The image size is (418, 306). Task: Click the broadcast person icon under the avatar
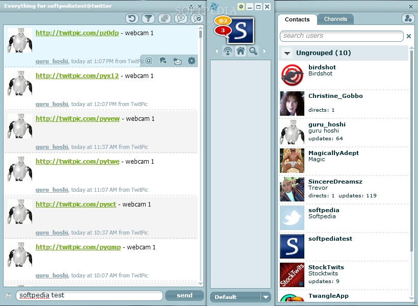click(228, 50)
